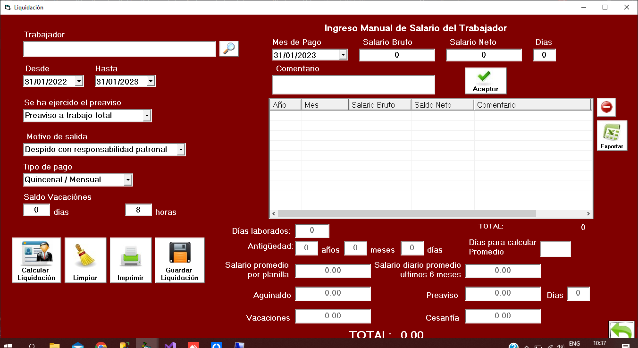
Task: Click the magnifier search icon beside Trabajador
Action: pos(229,49)
